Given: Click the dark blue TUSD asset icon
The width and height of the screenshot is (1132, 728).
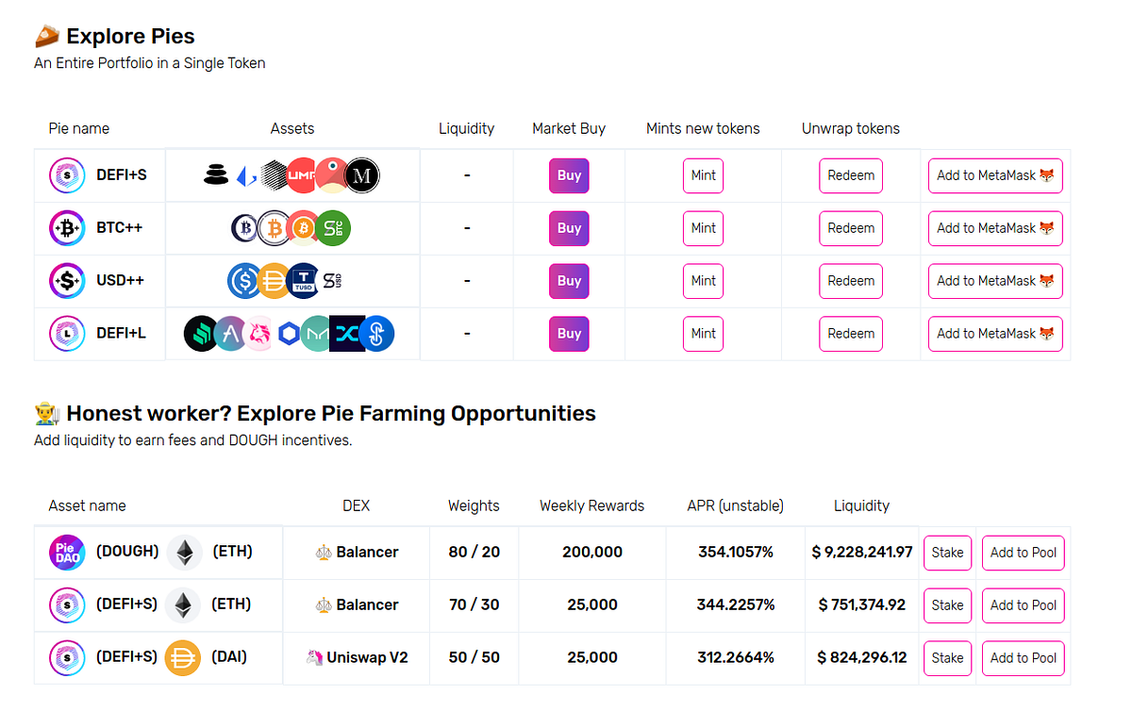Looking at the screenshot, I should pos(303,281).
